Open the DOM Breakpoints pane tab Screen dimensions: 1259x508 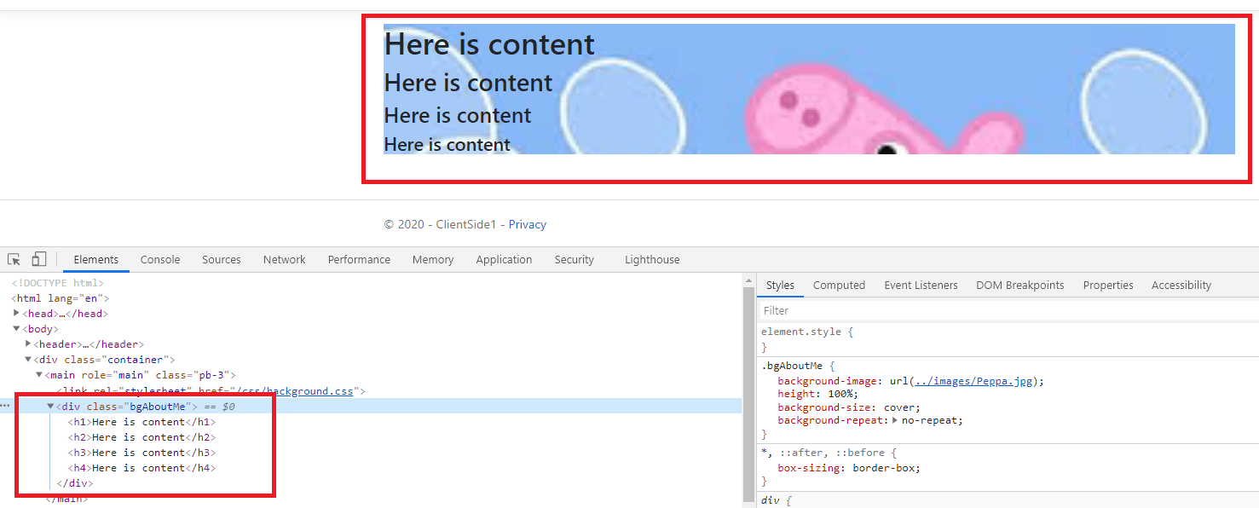pos(1020,286)
